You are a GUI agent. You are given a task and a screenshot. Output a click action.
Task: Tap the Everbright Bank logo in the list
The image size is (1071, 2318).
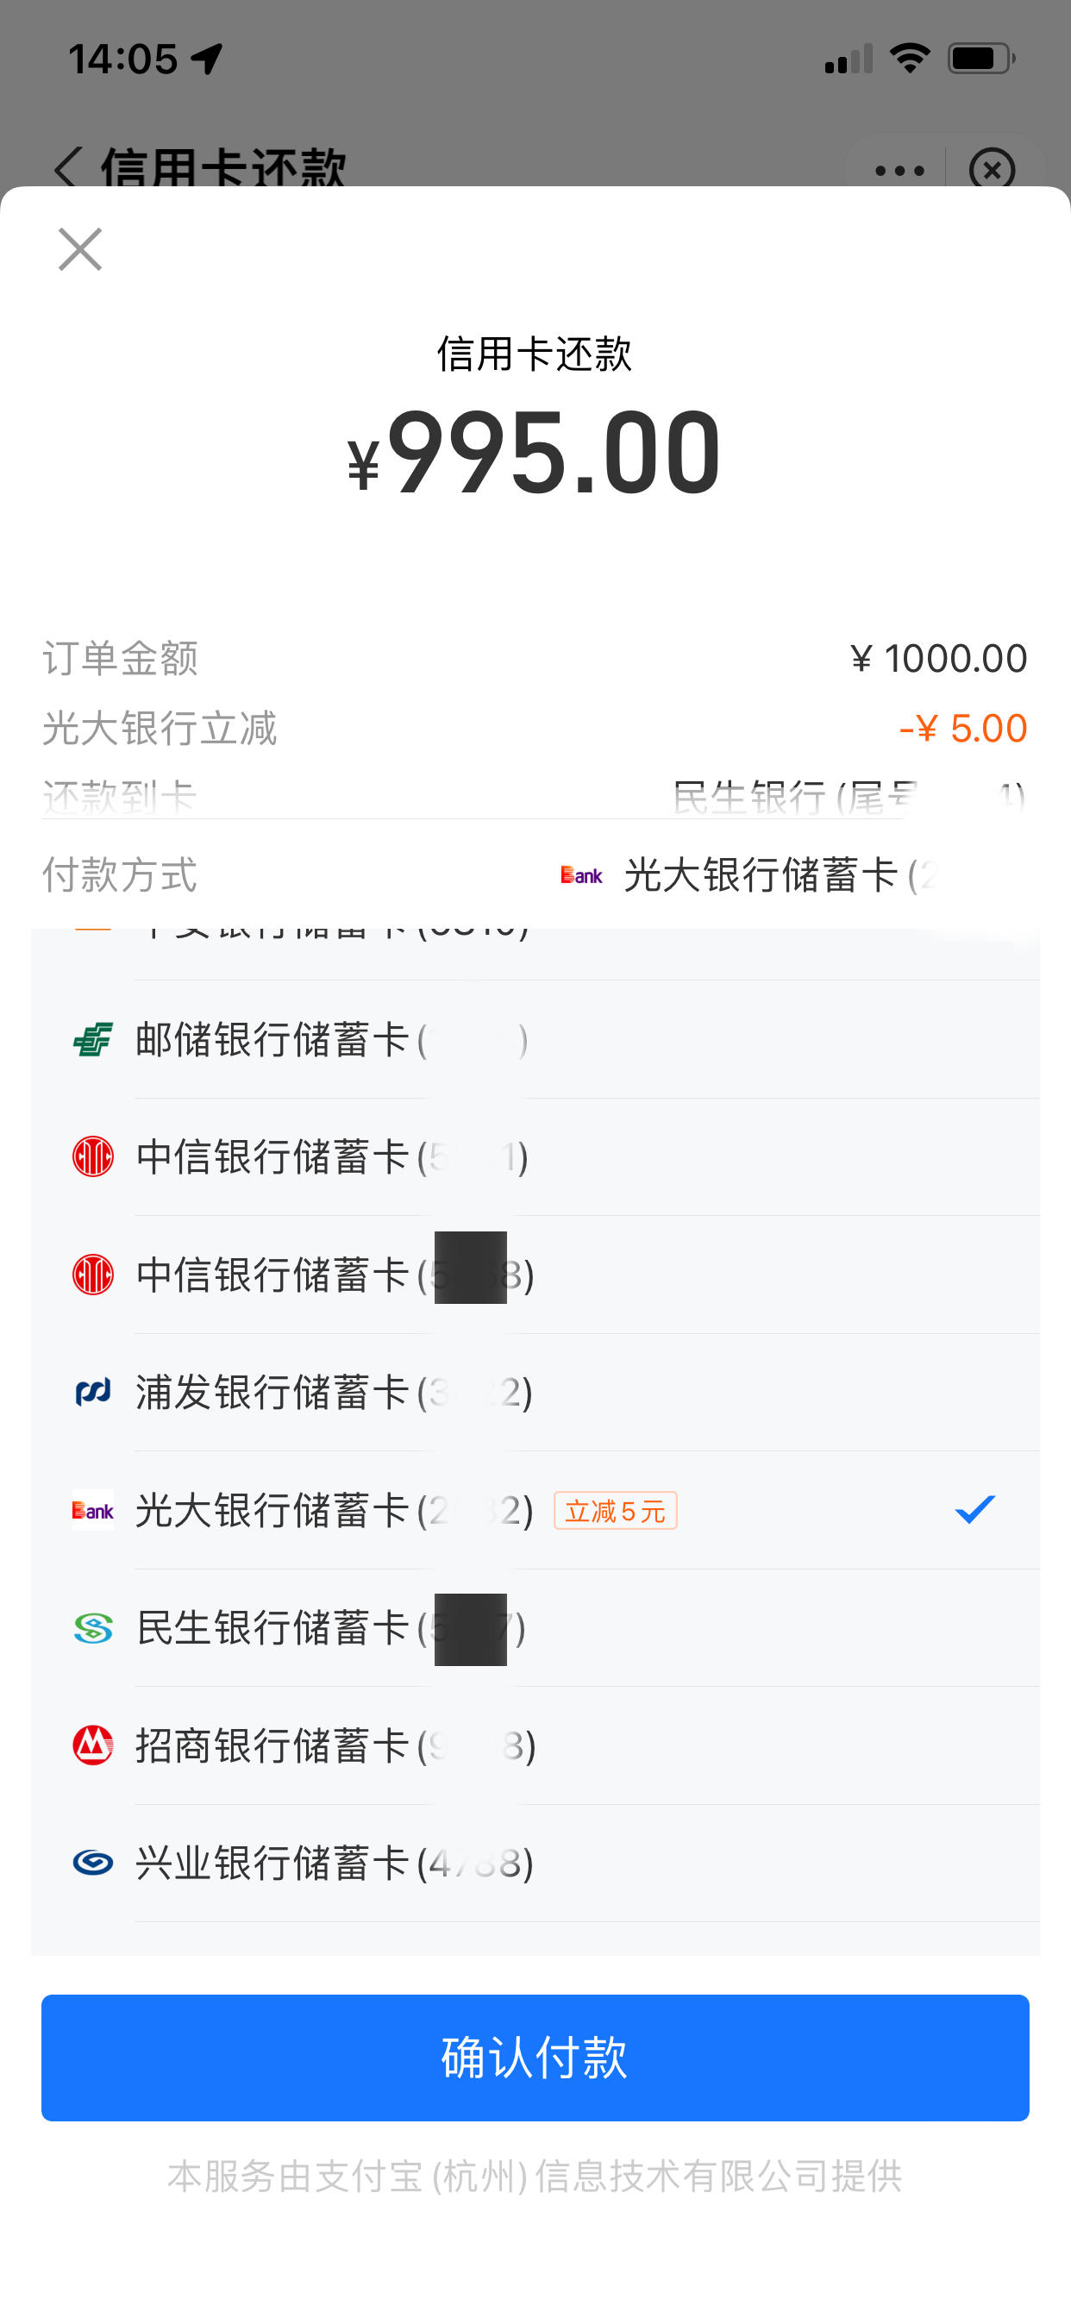(x=93, y=1510)
